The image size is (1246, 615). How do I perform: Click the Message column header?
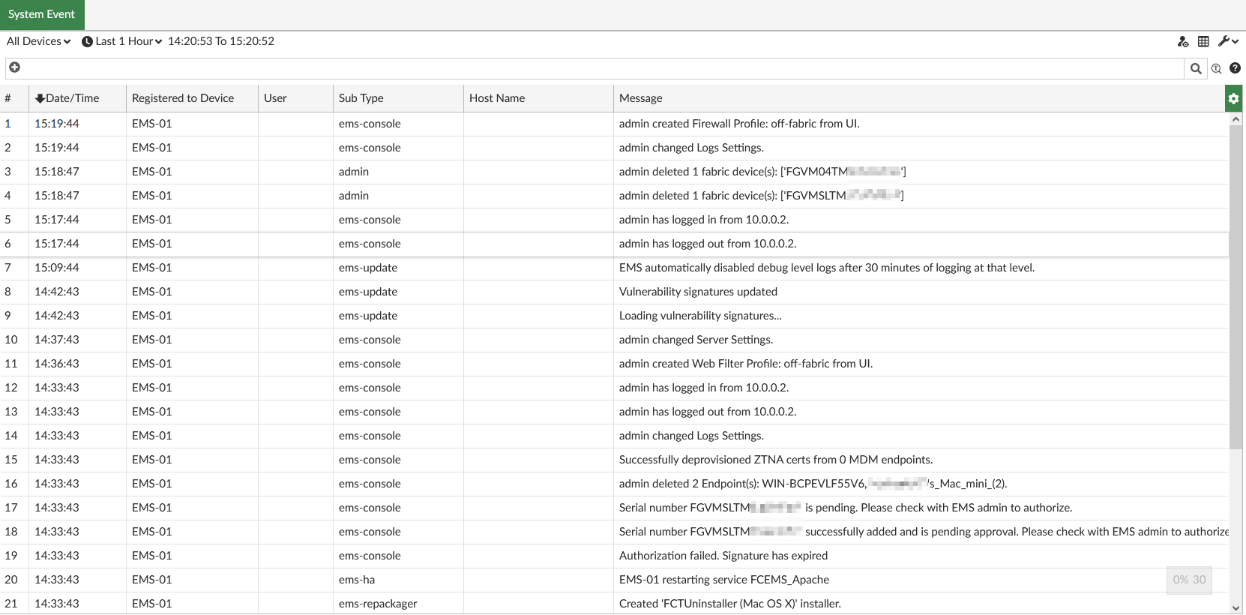pos(640,98)
